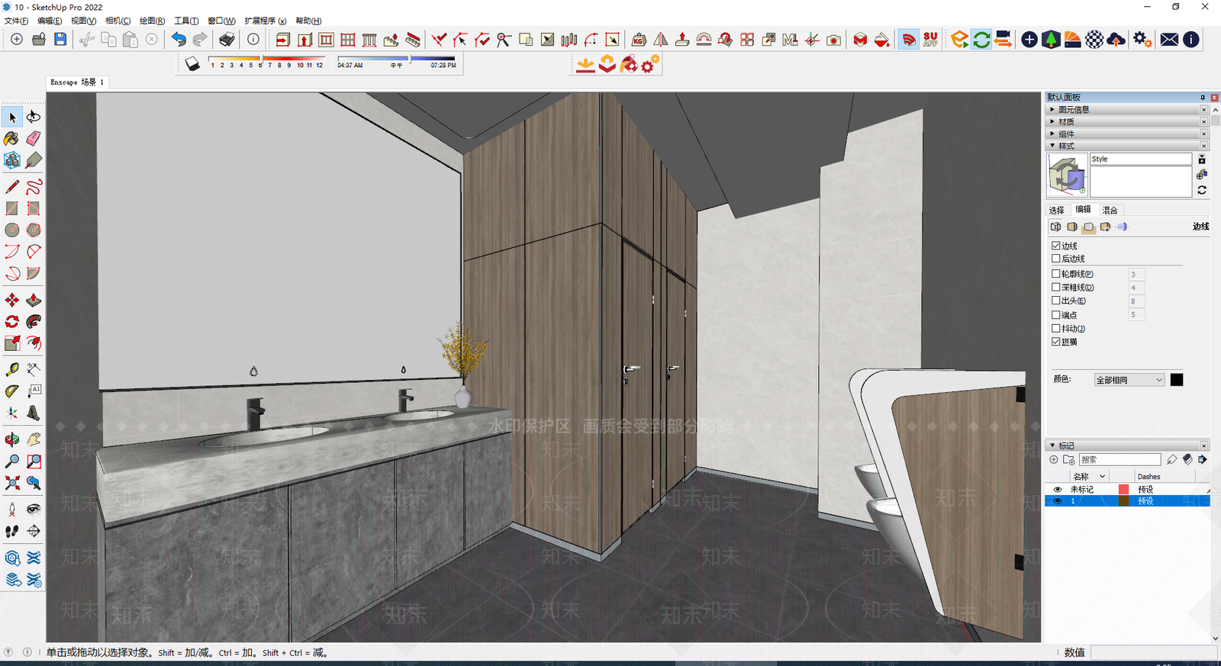Expand the 材质 materials panel

tap(1126, 122)
